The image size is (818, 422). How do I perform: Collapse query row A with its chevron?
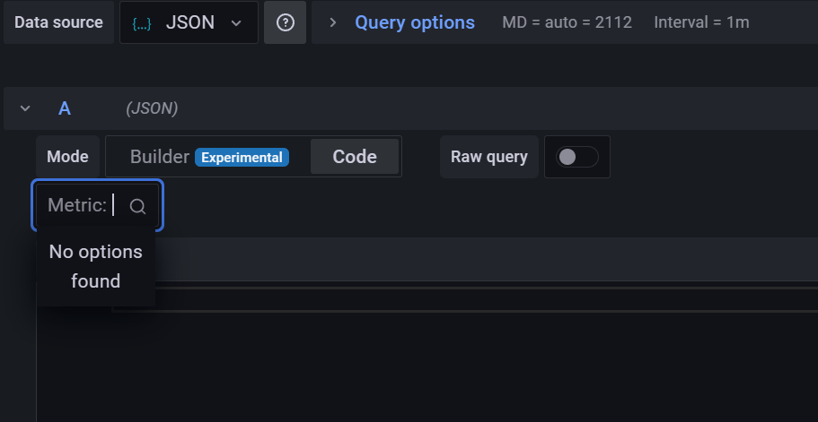pos(25,108)
